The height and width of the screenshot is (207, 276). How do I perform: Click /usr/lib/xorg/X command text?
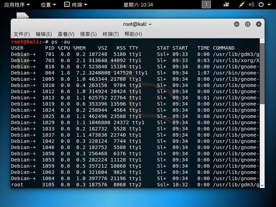pos(236,60)
